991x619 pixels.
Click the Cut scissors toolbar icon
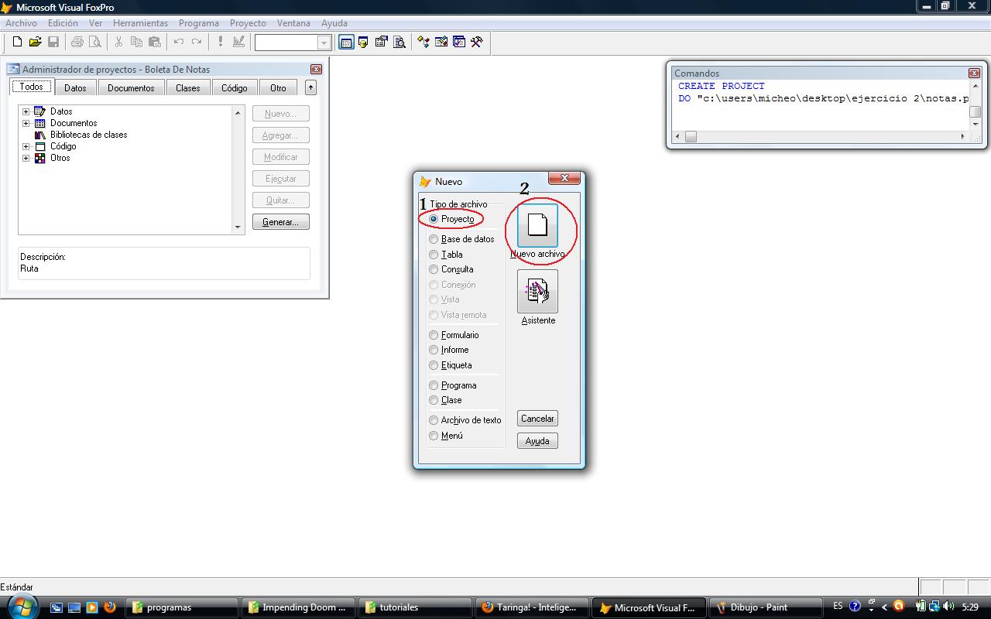[x=118, y=42]
